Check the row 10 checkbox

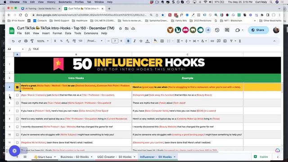click(17, 135)
